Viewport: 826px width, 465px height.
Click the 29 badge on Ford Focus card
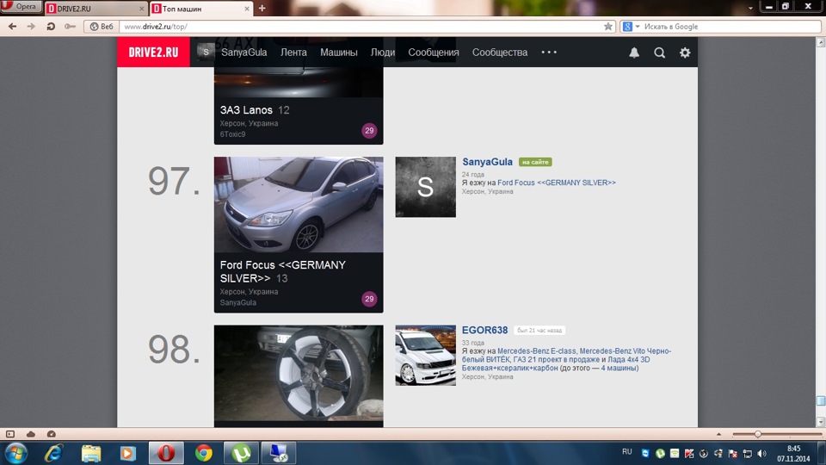click(369, 299)
